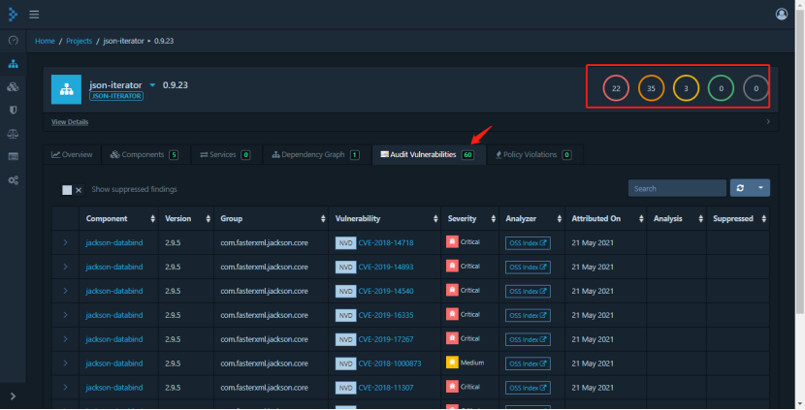
Task: Click the JSON-ITERATOR tag badge
Action: tap(116, 96)
